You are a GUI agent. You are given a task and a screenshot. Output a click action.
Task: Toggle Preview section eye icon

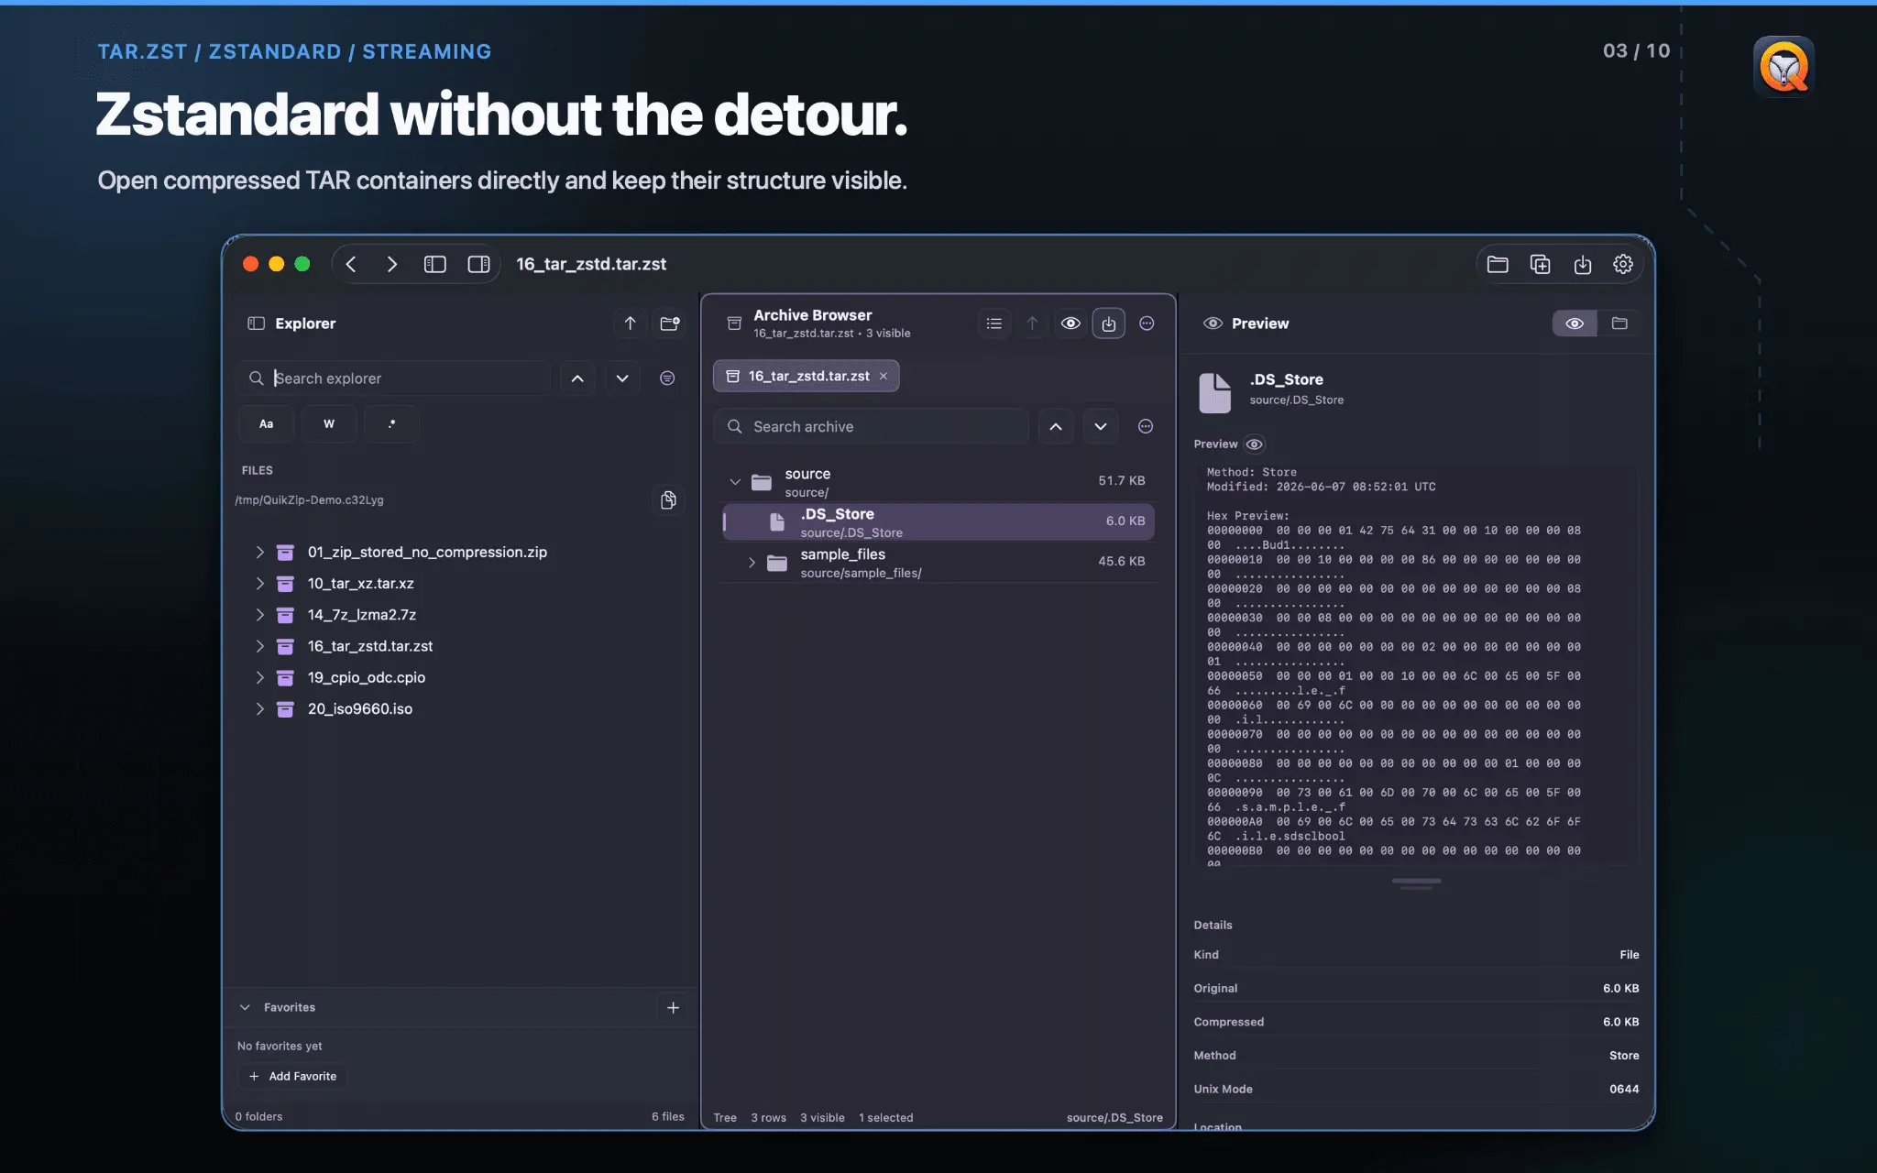(x=1255, y=444)
